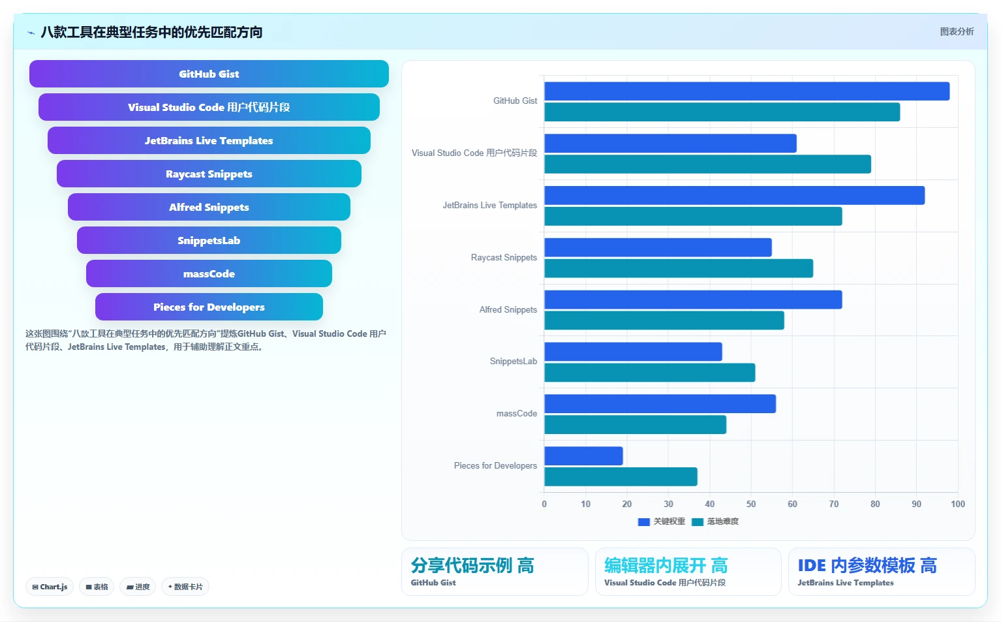The image size is (1001, 622).
Task: Select the Pieces for Developers funnel bar
Action: pyautogui.click(x=209, y=307)
